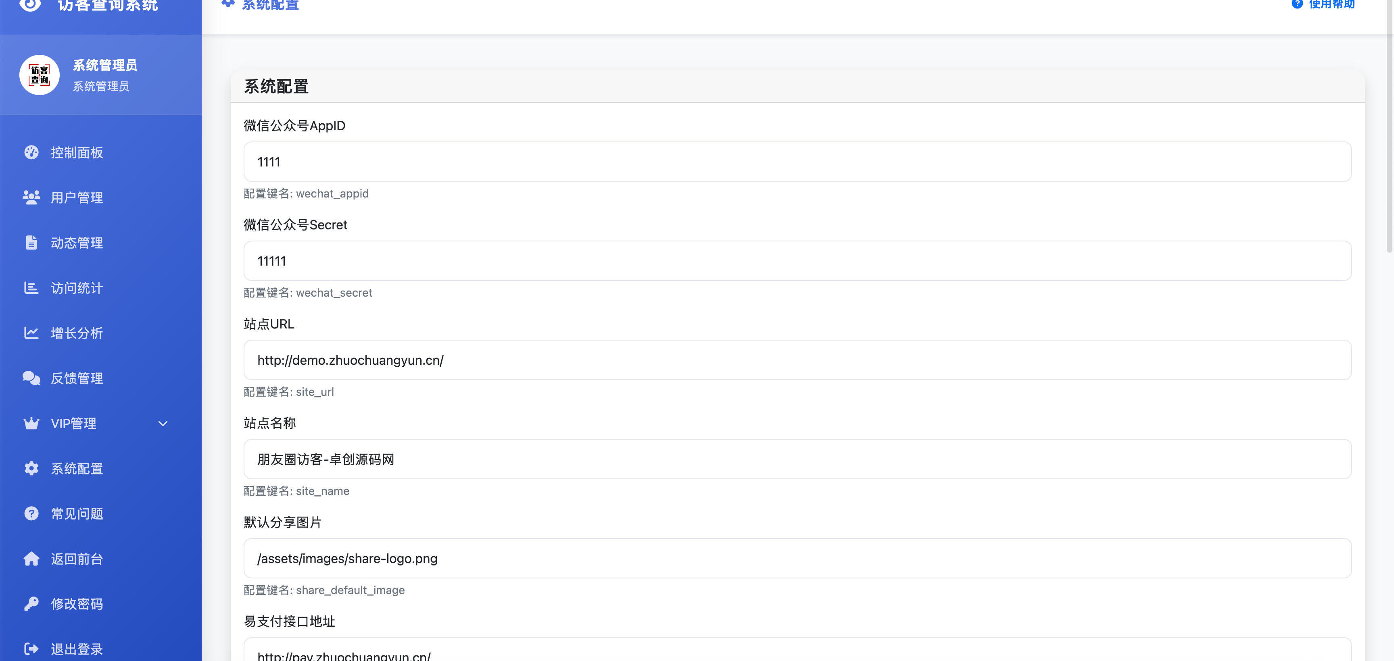Click the 修改密码 key icon
Viewport: 1394px width, 661px height.
click(x=31, y=604)
